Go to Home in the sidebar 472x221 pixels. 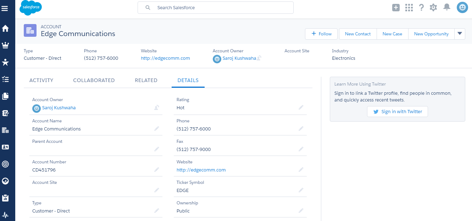pos(5,29)
